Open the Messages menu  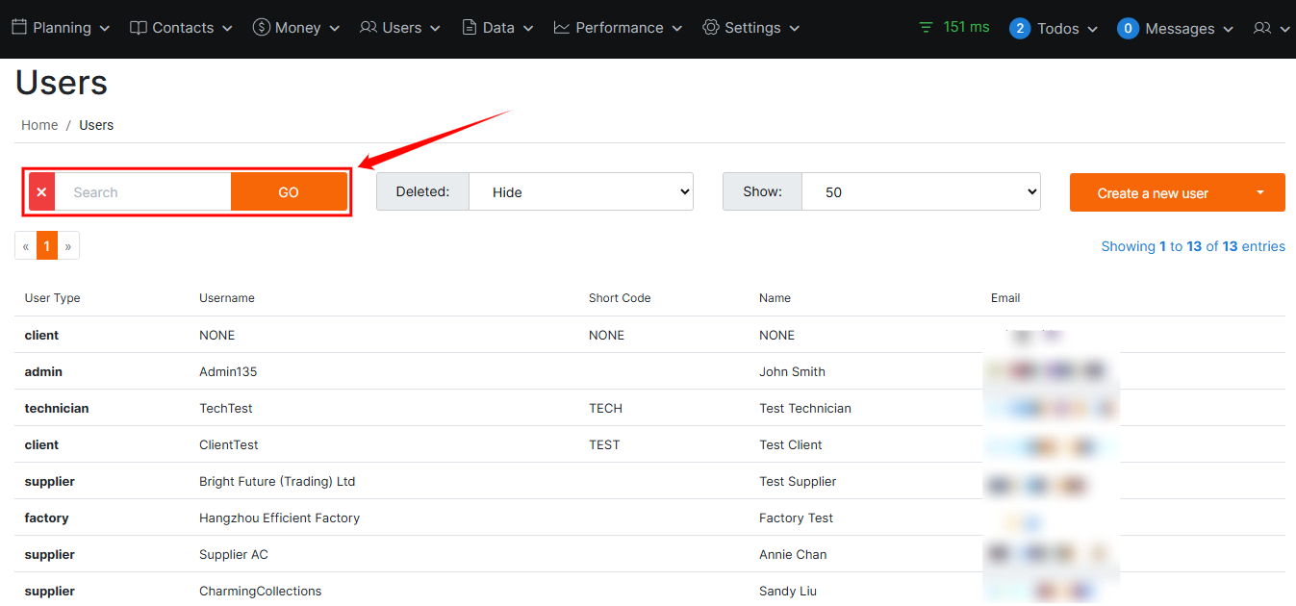pyautogui.click(x=1176, y=29)
